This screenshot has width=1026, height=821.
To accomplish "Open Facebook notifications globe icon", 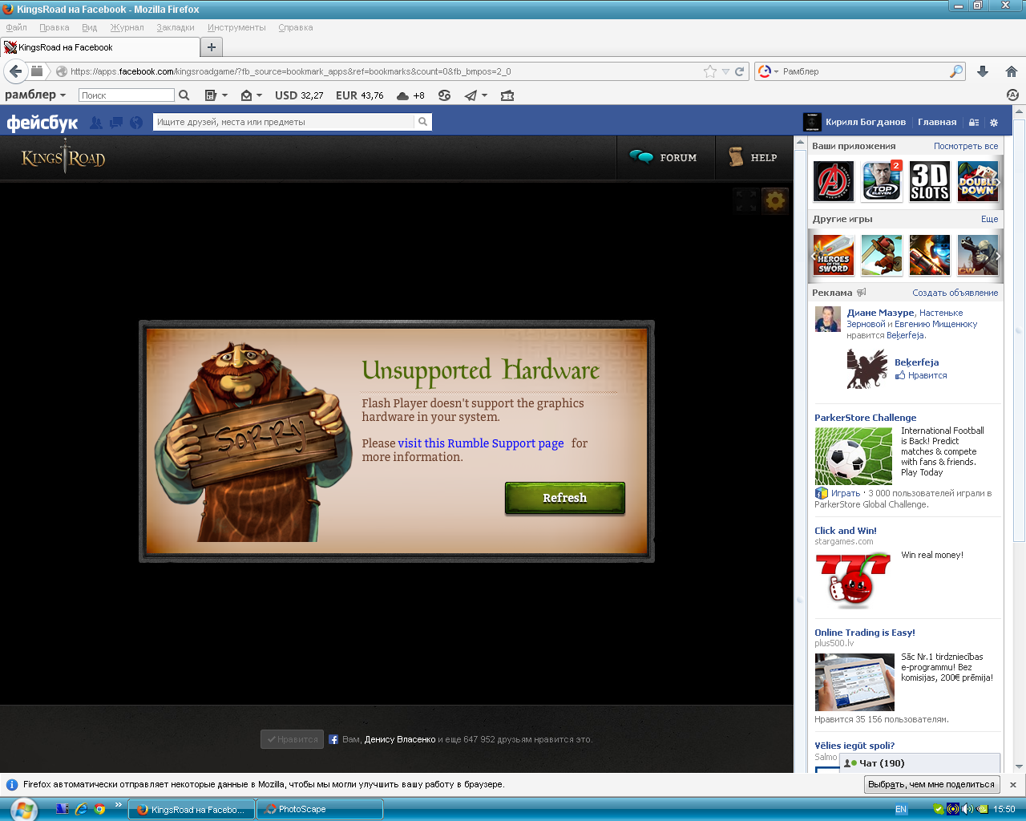I will tap(136, 123).
